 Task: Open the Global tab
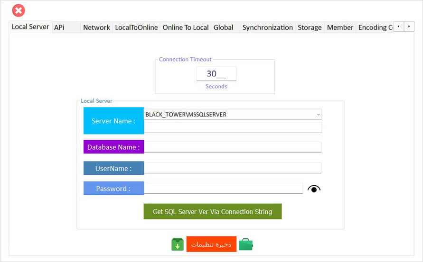click(223, 27)
